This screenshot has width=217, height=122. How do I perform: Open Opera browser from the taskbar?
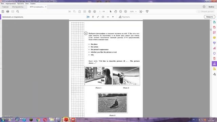click(x=45, y=120)
